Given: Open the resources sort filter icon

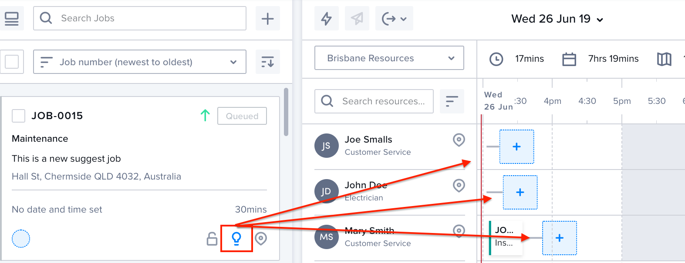Looking at the screenshot, I should click(x=452, y=101).
